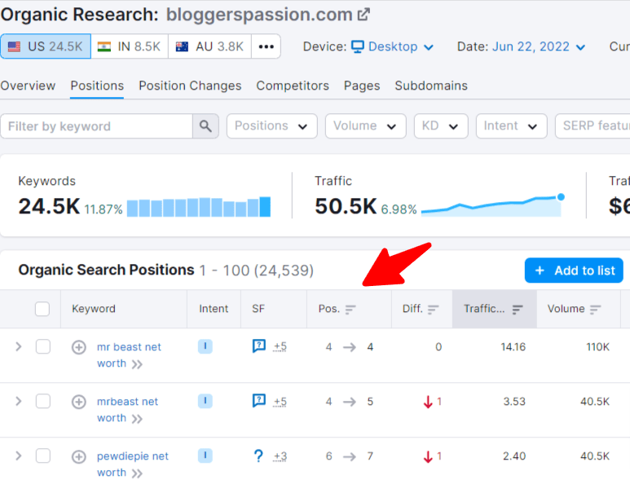The image size is (630, 484).
Task: Click the 110K volume value
Action: point(597,346)
